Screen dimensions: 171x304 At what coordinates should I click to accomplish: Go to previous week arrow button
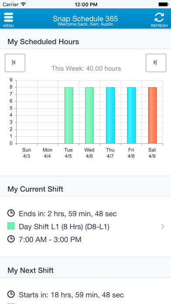click(15, 63)
